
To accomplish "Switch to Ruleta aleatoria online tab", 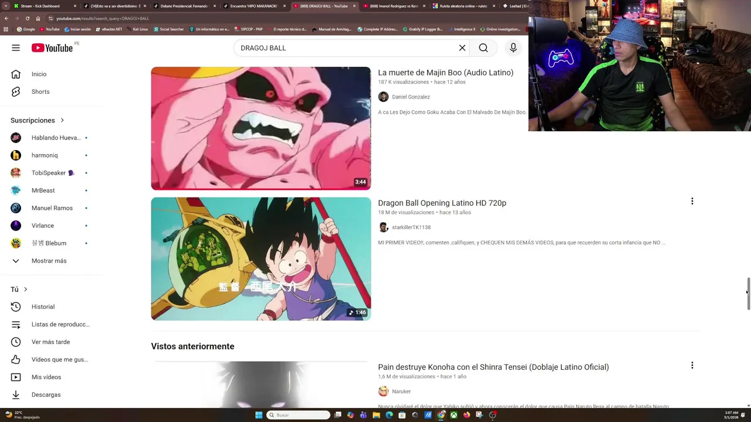I will coord(463,6).
